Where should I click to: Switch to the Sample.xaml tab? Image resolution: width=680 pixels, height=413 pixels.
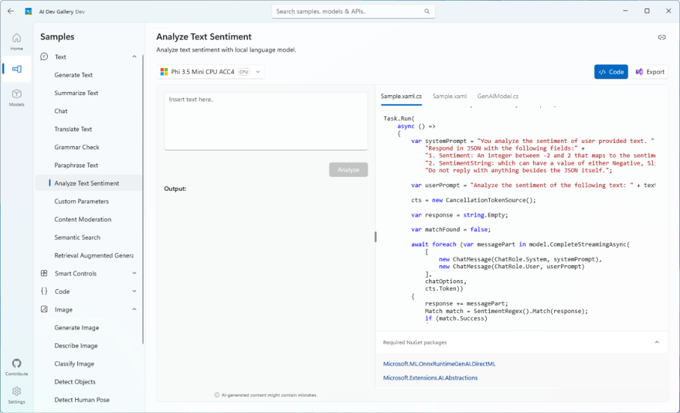450,96
